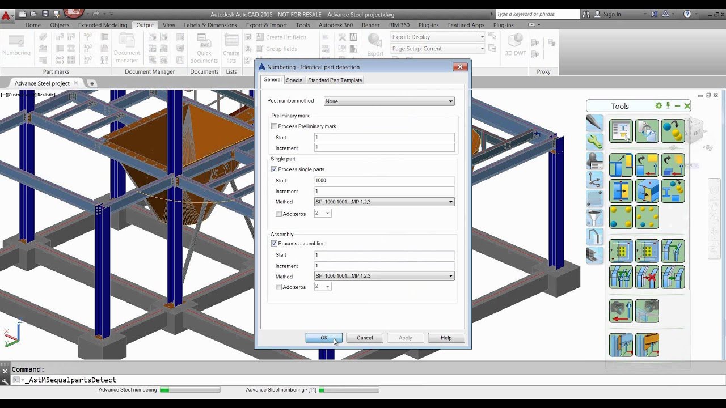Viewport: 726px width, 408px height.
Task: Click the Assembly Increment field
Action: [385, 266]
